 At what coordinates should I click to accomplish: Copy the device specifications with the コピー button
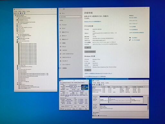point(88,47)
